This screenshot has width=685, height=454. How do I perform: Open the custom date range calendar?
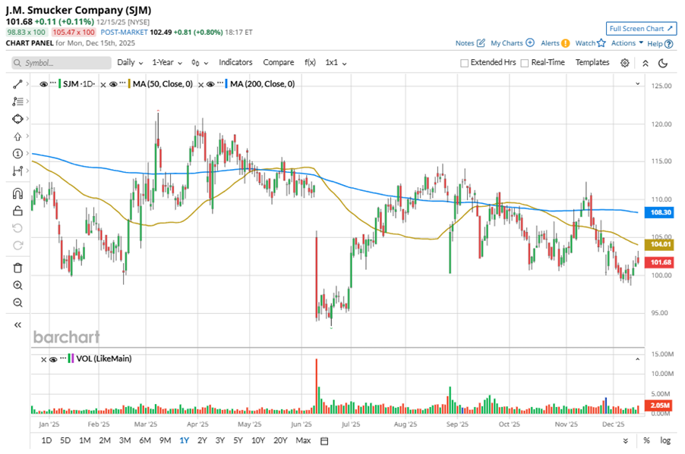point(324,441)
